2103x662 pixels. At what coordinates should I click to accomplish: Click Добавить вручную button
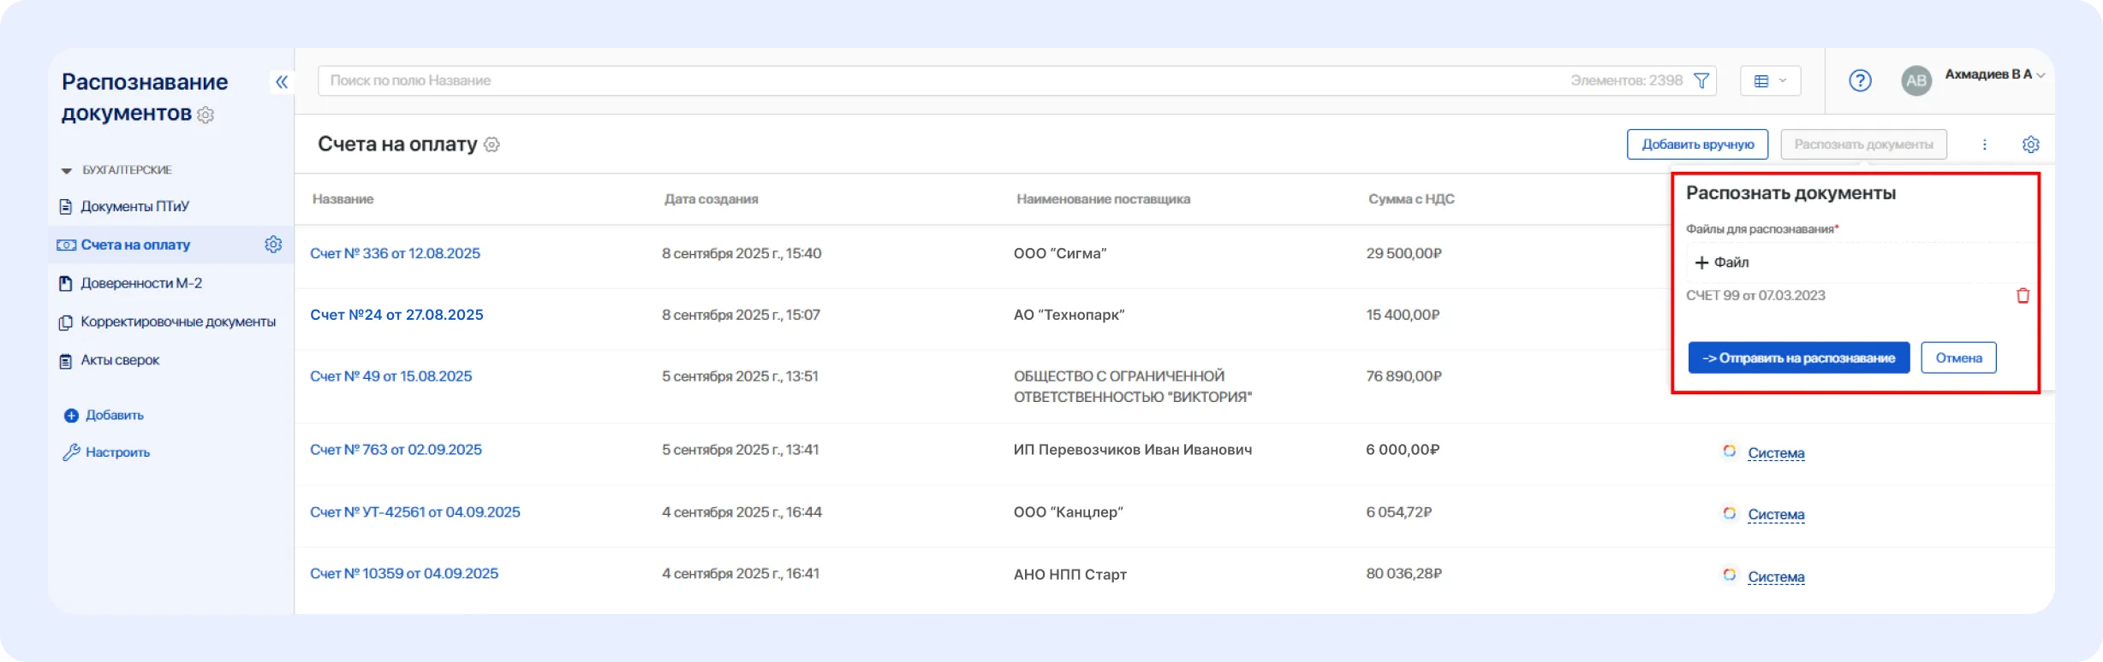pos(1696,145)
